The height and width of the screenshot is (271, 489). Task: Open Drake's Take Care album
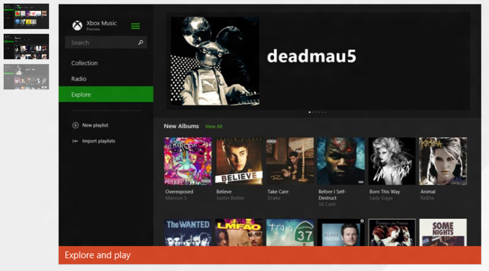(290, 161)
